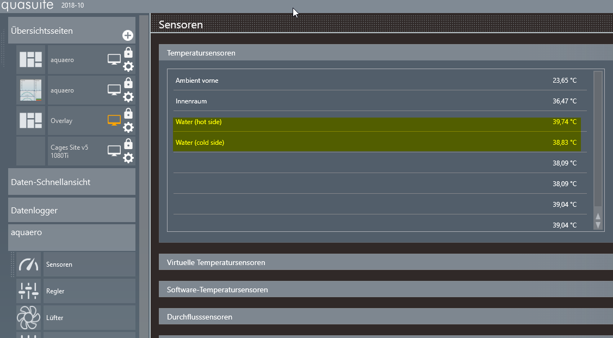Open the Lüfter menu entry

click(89, 318)
